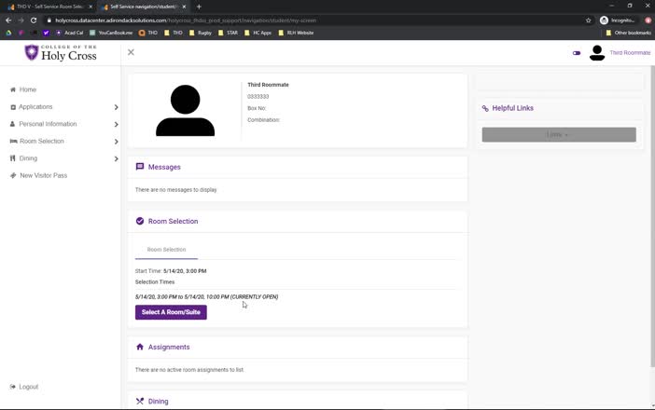Screen dimensions: 655x410
Task: Click the Room Selection bed icon
Action: [13, 141]
